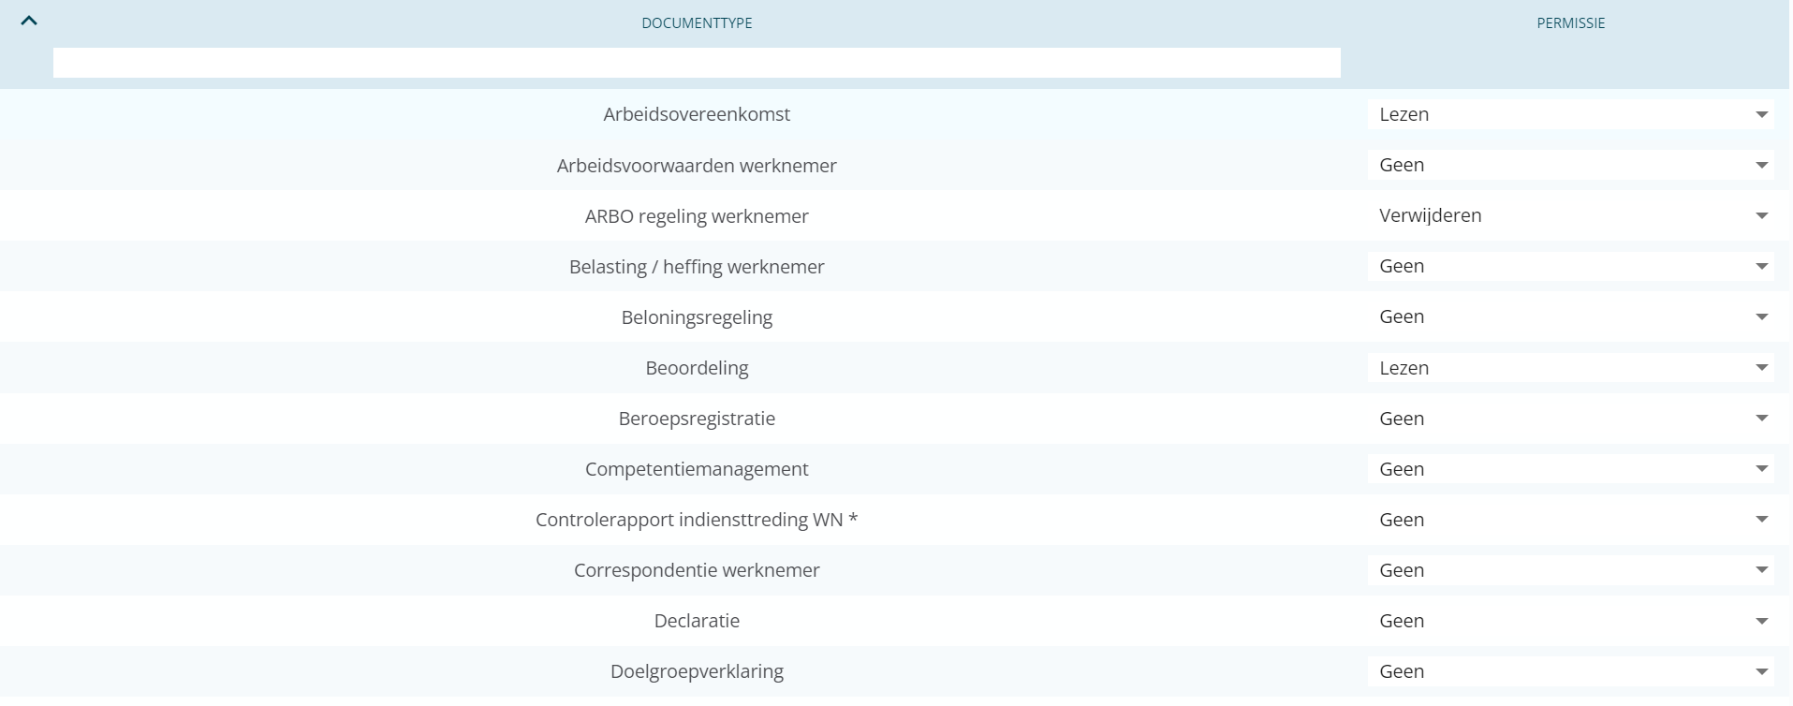Collapse the panel using the top-left chevron
The image size is (1793, 706).
[29, 20]
